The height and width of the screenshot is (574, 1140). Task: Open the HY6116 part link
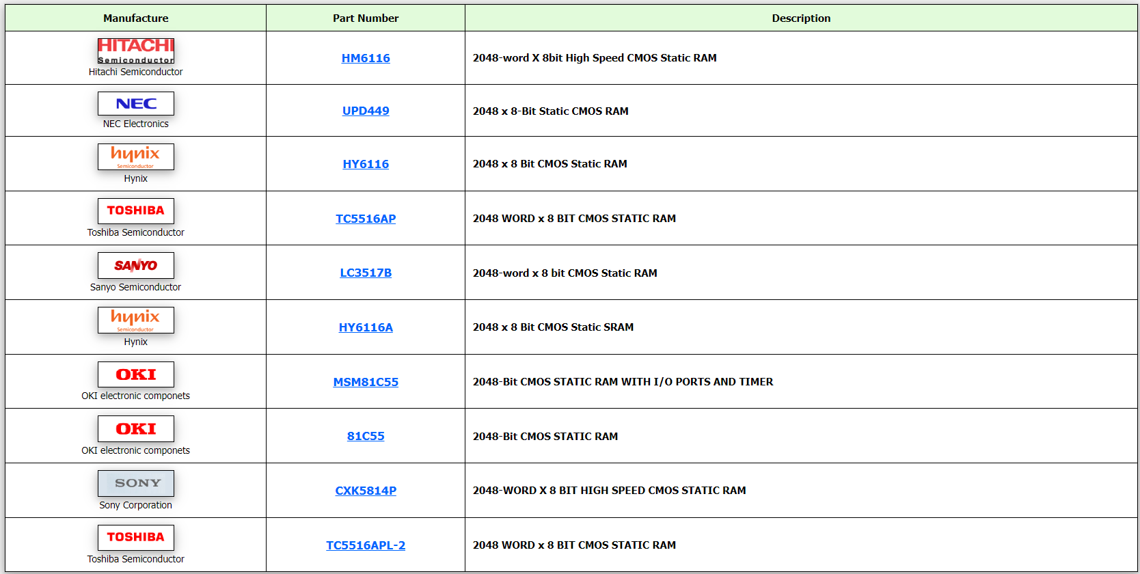coord(366,164)
